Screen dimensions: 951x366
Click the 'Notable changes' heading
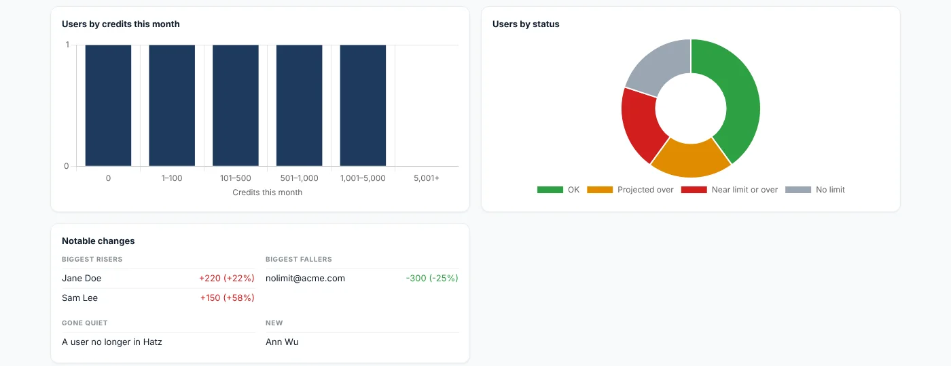[98, 241]
